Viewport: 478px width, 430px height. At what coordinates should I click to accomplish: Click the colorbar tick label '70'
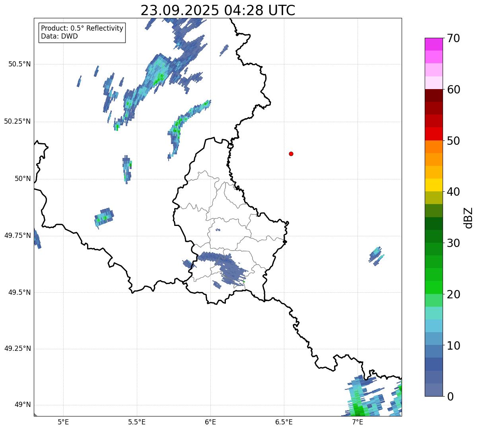pyautogui.click(x=453, y=38)
